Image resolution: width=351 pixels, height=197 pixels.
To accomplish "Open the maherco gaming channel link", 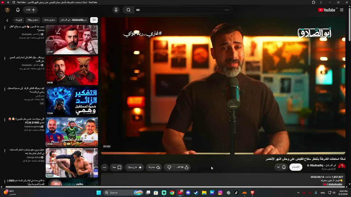I will 33,126.
